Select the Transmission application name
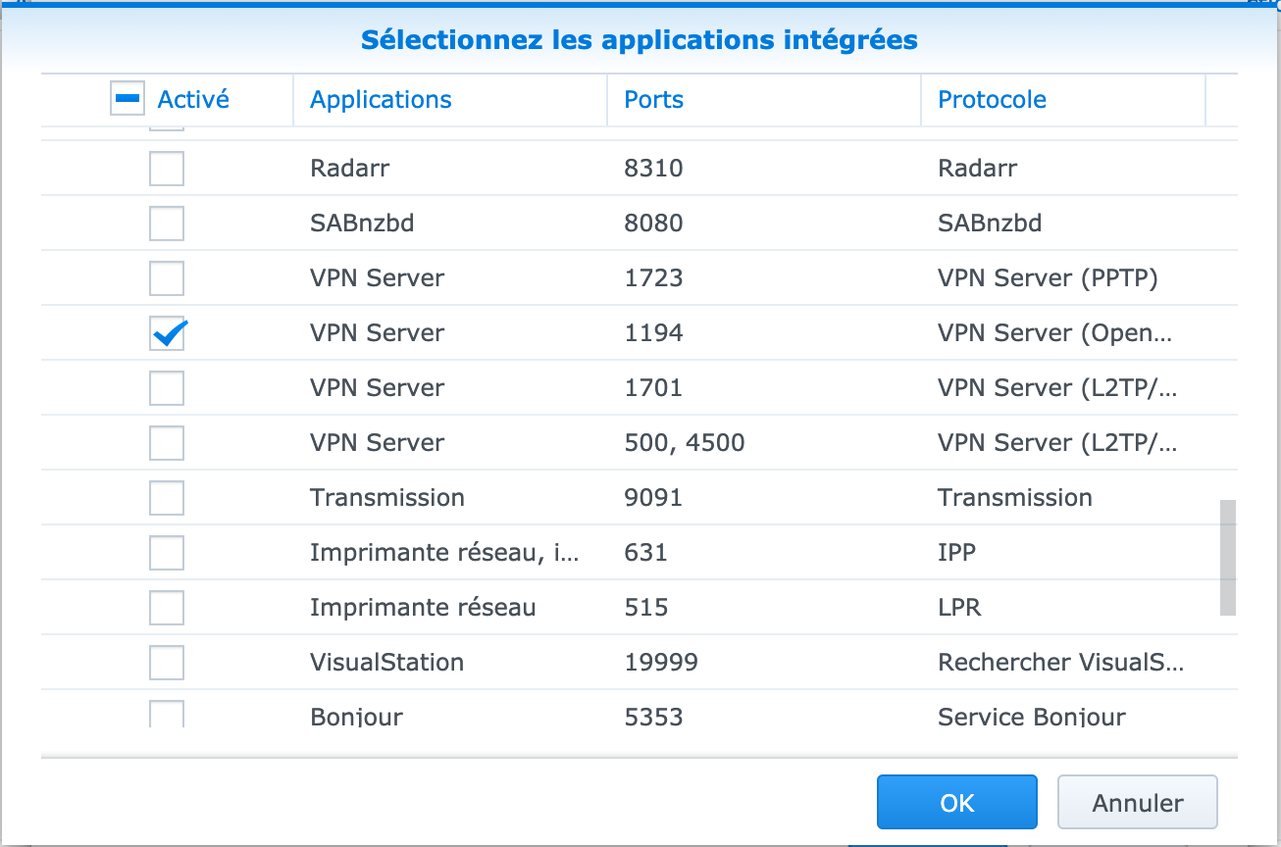 387,498
